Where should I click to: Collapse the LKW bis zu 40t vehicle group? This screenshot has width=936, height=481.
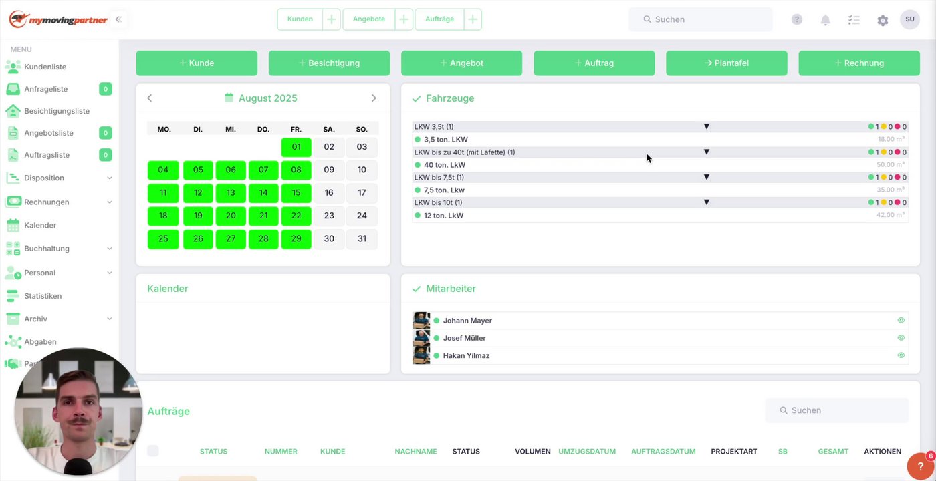coord(706,152)
